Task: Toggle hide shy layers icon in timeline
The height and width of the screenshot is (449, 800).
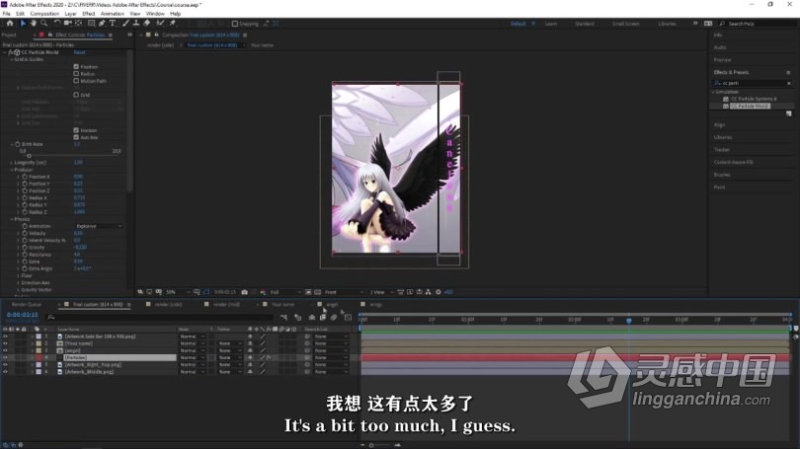Action: tap(312, 317)
